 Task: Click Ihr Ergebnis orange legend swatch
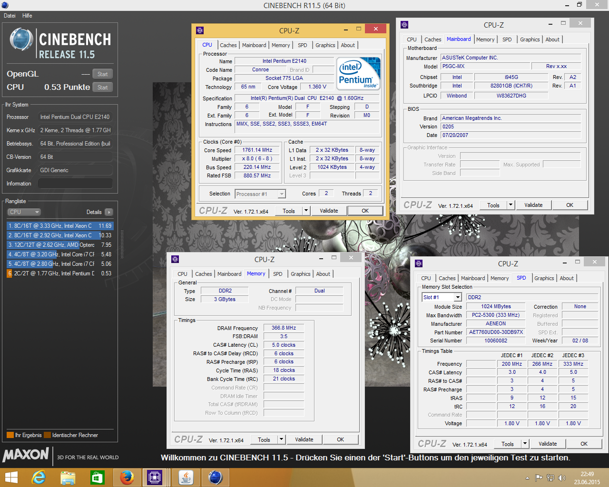point(10,435)
